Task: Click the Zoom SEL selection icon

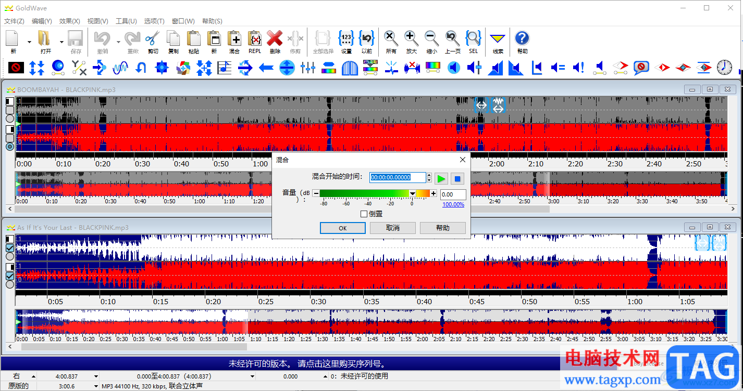Action: 473,38
